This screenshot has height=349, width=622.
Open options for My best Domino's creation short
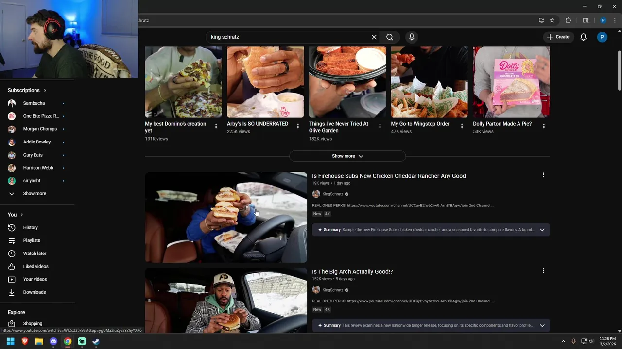pyautogui.click(x=216, y=126)
